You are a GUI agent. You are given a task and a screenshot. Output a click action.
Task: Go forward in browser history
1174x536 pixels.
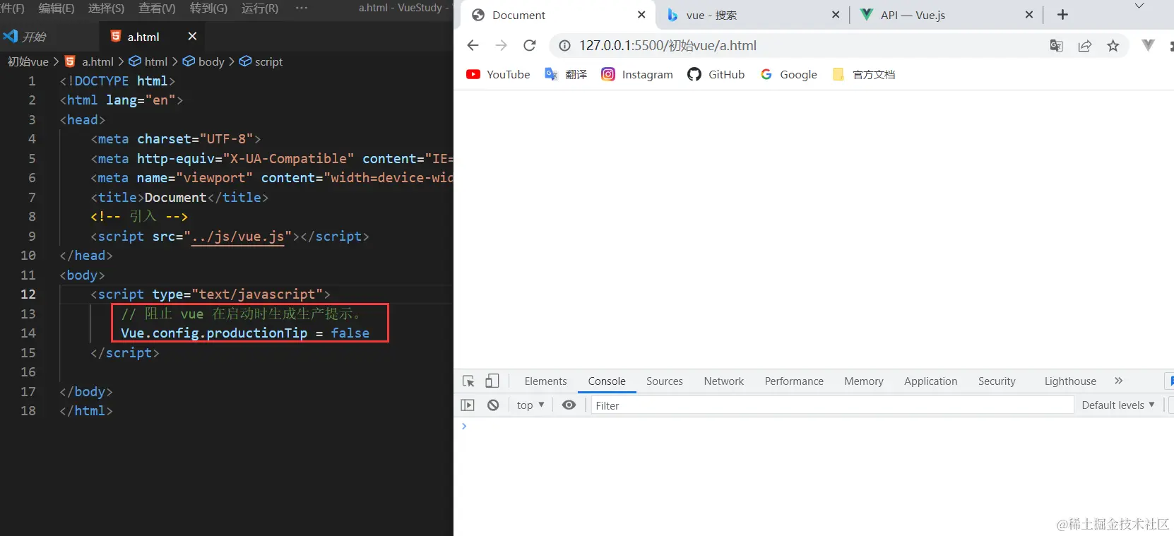pos(502,45)
